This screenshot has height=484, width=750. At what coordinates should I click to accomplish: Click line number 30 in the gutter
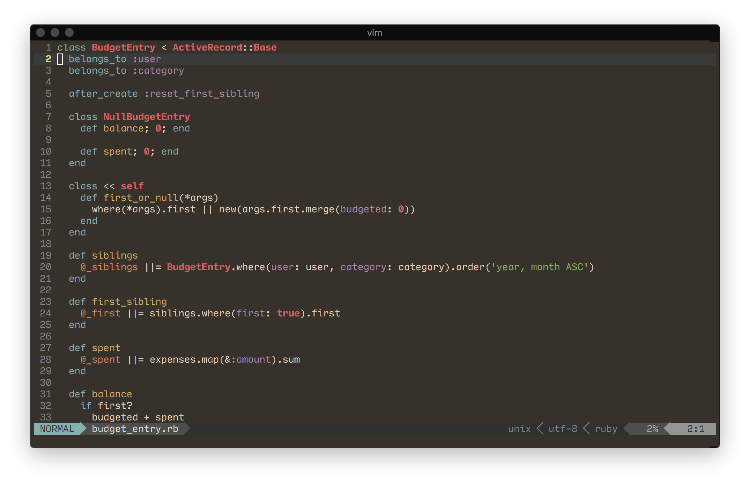(x=46, y=383)
